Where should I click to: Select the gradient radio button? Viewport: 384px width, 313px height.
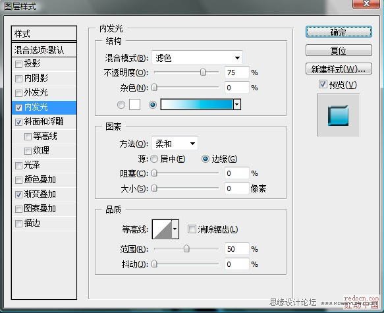[153, 105]
